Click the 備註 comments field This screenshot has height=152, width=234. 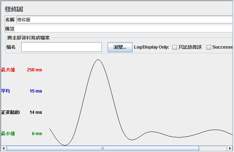click(124, 29)
